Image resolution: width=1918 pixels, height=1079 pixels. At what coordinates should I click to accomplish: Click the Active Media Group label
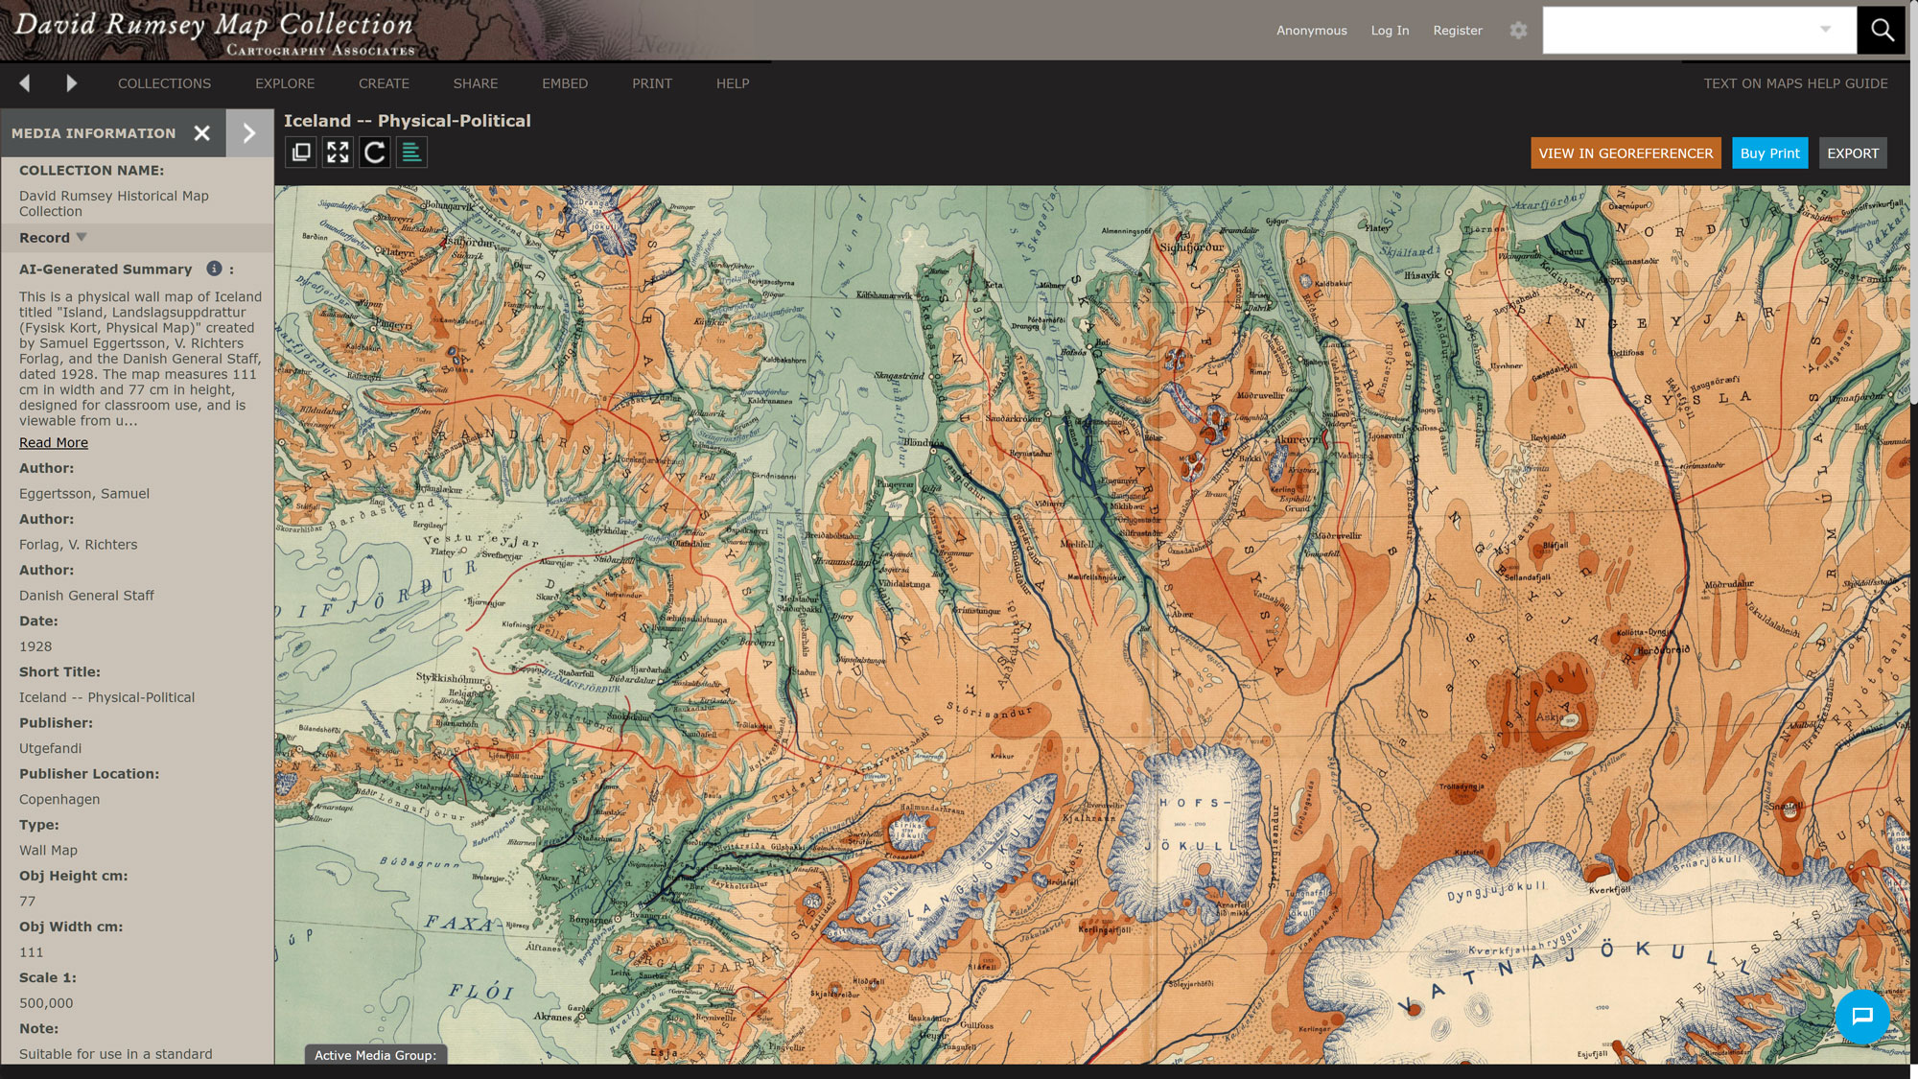pos(375,1055)
